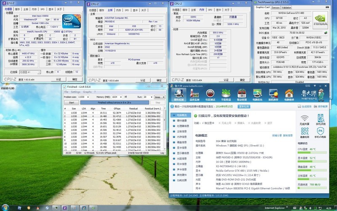This screenshot has height=211, width=337.
Task: Open the Graphs menu in LinX
Action: 87,92
